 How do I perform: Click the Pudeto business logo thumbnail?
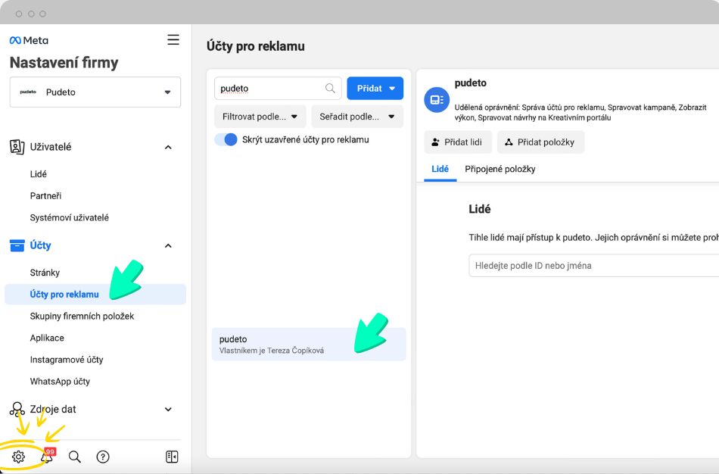(28, 92)
